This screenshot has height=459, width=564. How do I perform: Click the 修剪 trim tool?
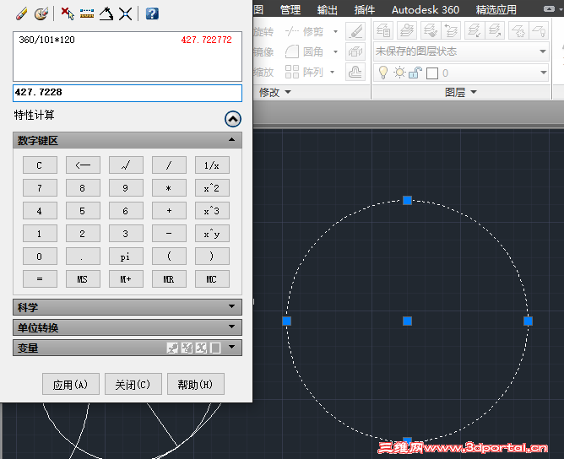[x=304, y=31]
